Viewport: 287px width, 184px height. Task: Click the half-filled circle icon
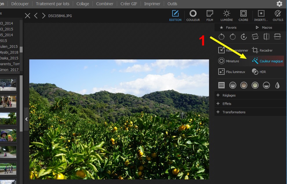pos(266,85)
